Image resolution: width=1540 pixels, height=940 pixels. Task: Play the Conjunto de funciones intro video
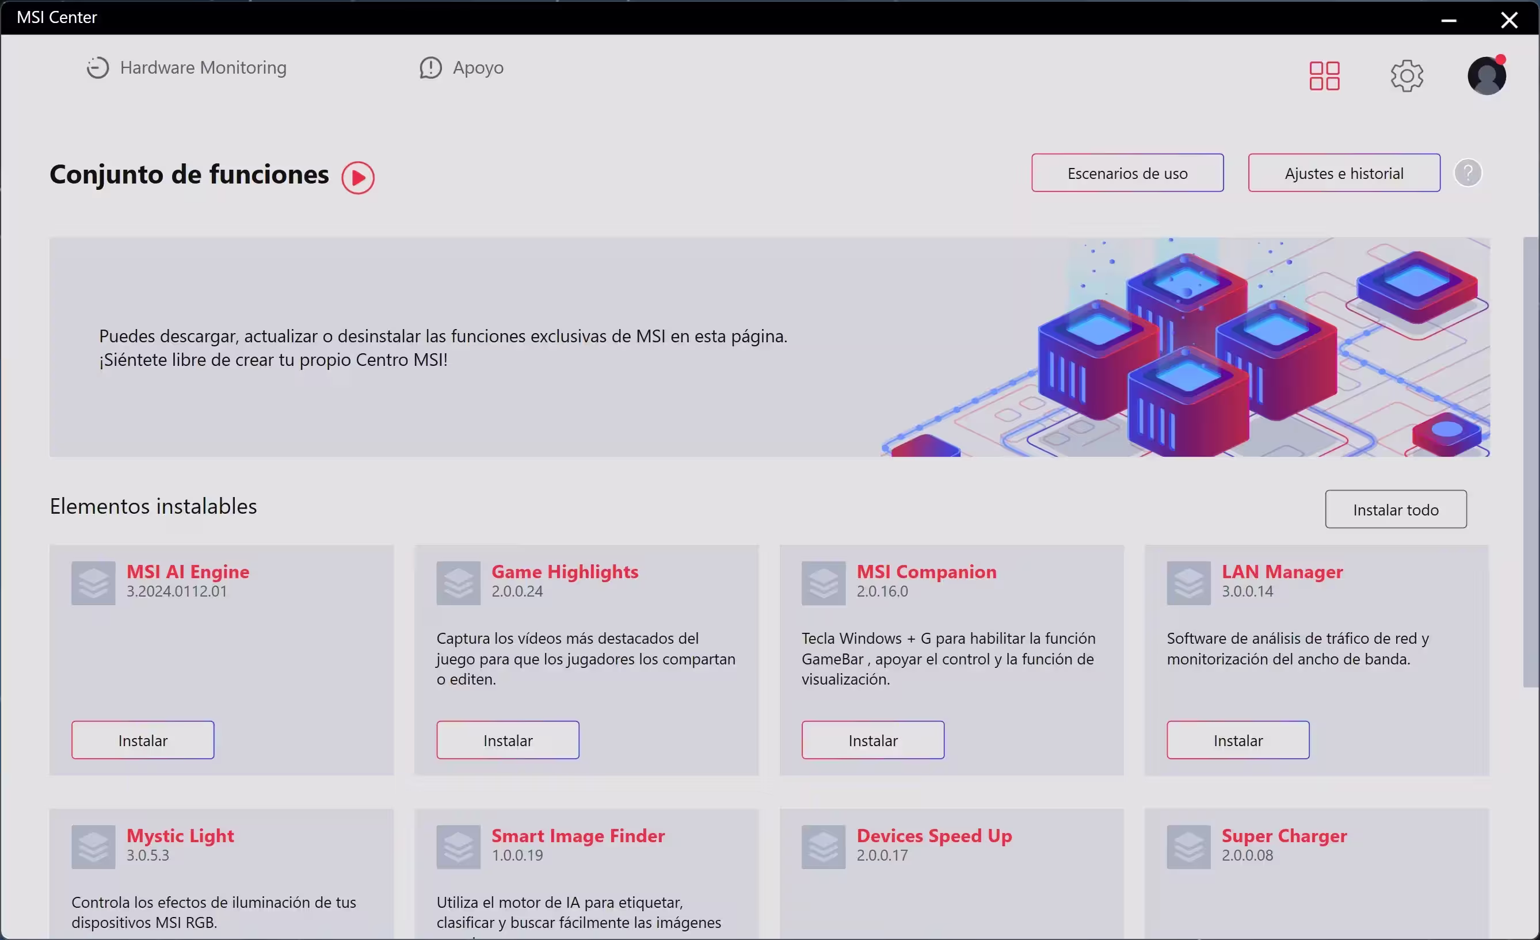point(358,178)
